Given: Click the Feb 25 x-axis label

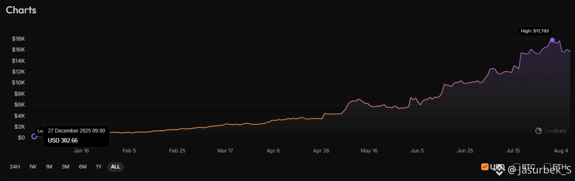Looking at the screenshot, I should pos(177,151).
